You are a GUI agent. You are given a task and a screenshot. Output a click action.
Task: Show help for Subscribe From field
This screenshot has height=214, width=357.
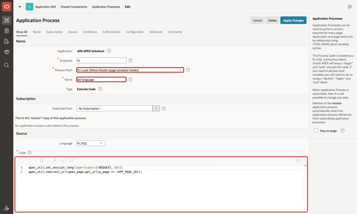click(164, 109)
